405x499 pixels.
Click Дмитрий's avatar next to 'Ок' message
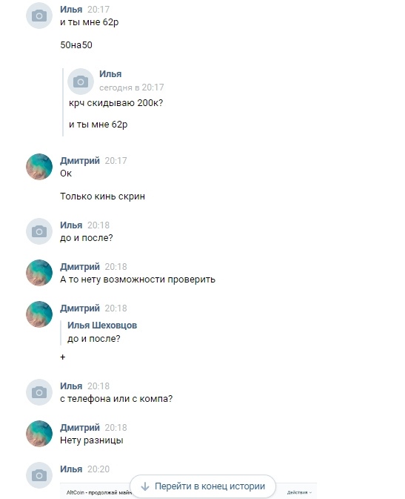[39, 167]
